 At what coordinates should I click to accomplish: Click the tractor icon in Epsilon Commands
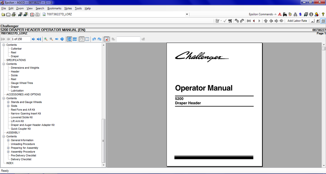coord(285,14)
